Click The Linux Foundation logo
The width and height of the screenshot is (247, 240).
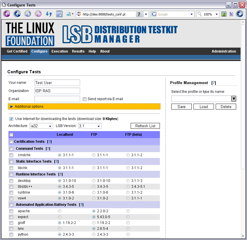30,34
